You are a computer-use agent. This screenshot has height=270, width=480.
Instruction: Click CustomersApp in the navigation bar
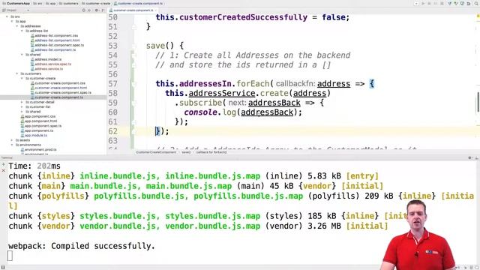tap(16, 4)
